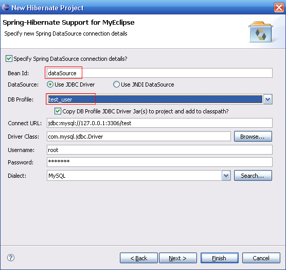The image size is (286, 270).
Task: Proceed with the Next > button
Action: (x=178, y=258)
